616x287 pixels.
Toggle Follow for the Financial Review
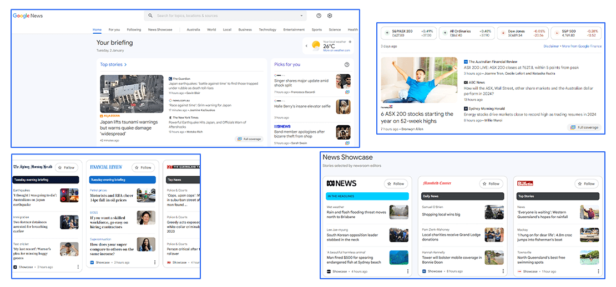click(143, 167)
